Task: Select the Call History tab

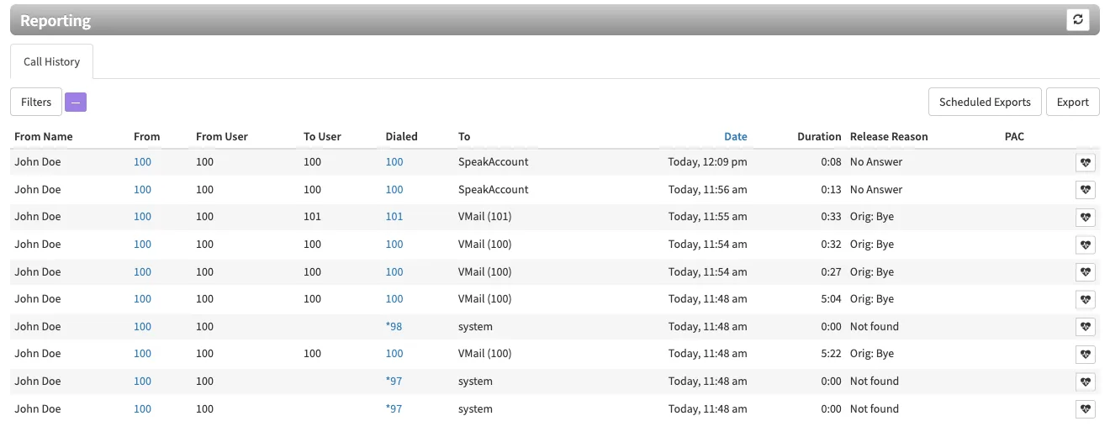Action: click(51, 61)
